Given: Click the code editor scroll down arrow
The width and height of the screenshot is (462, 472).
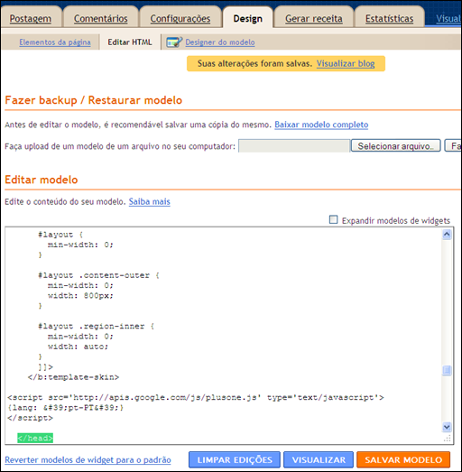Looking at the screenshot, I should click(447, 427).
